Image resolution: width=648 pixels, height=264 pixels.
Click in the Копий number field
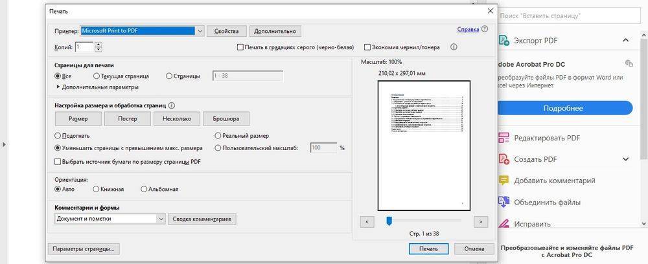point(84,47)
